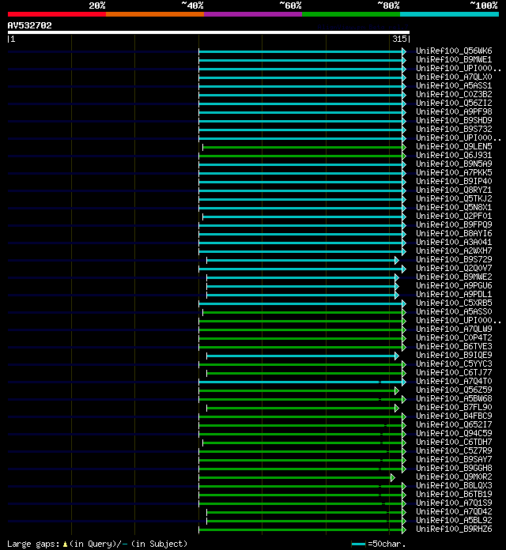Viewport: 506px width, 550px height.
Task: Open hit UniRef100_B9N5A9
Action: point(454,164)
